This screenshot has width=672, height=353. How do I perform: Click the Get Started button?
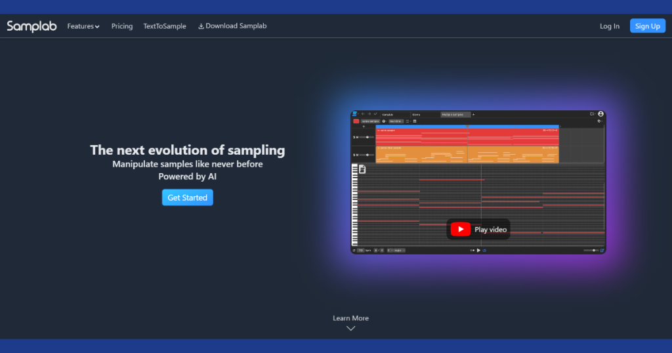point(187,197)
